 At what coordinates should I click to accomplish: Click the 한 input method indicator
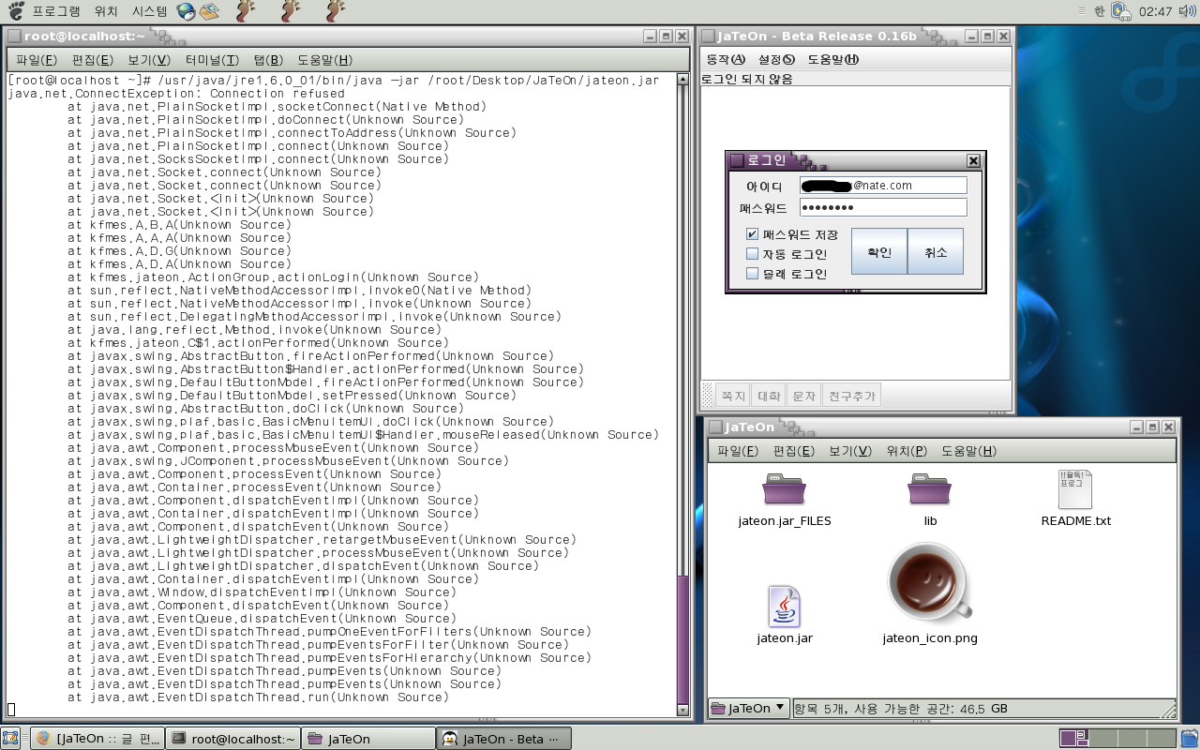point(1099,11)
